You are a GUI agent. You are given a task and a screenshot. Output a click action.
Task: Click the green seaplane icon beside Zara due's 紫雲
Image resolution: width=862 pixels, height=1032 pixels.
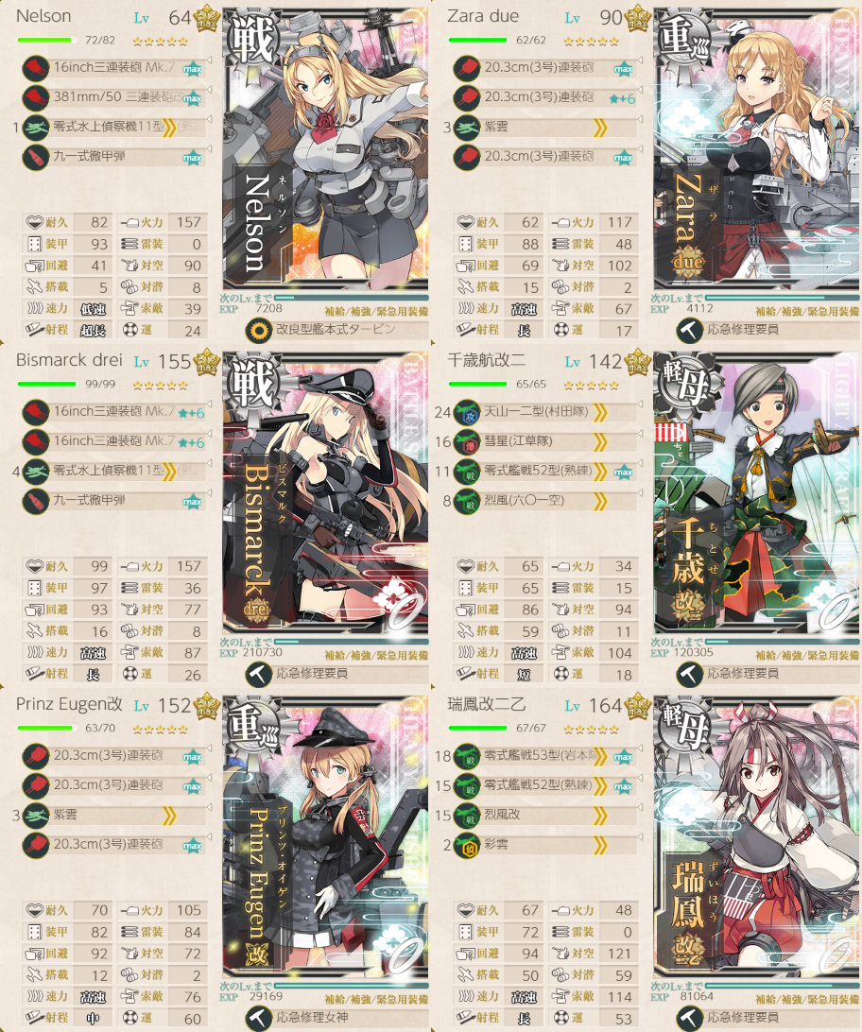pos(467,128)
